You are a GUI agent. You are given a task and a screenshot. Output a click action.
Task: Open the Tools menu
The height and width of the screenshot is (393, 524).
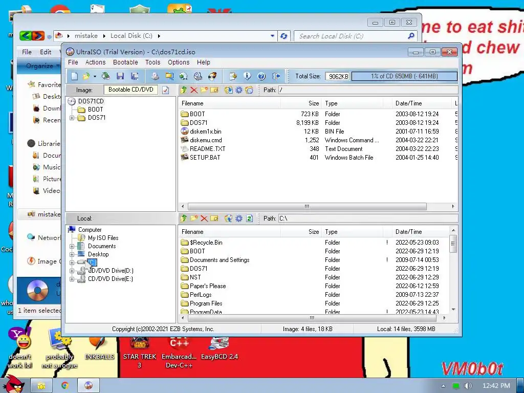pyautogui.click(x=152, y=62)
